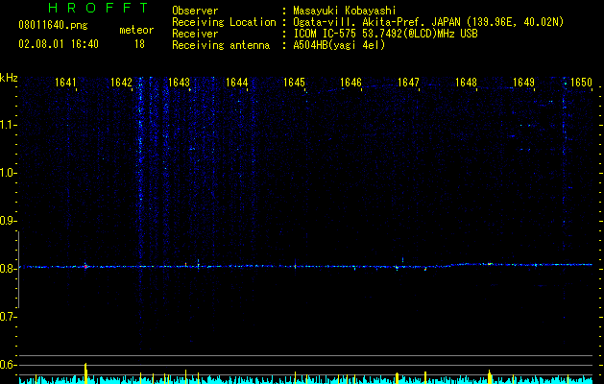Click the meteor count value 18

coord(139,44)
